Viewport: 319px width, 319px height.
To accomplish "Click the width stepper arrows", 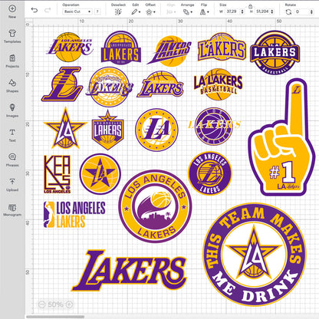I will tap(242, 12).
